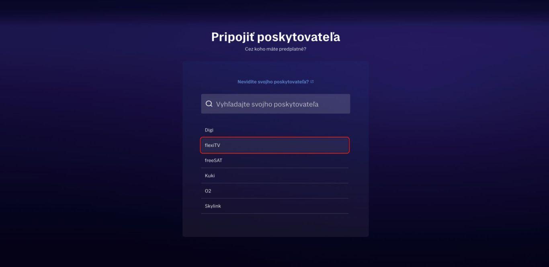Click the magnifying glass search icon

209,104
